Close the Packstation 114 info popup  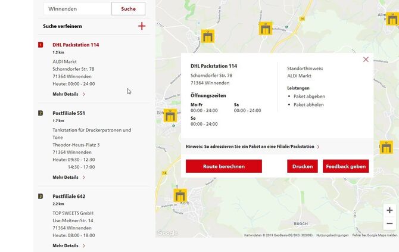(366, 60)
